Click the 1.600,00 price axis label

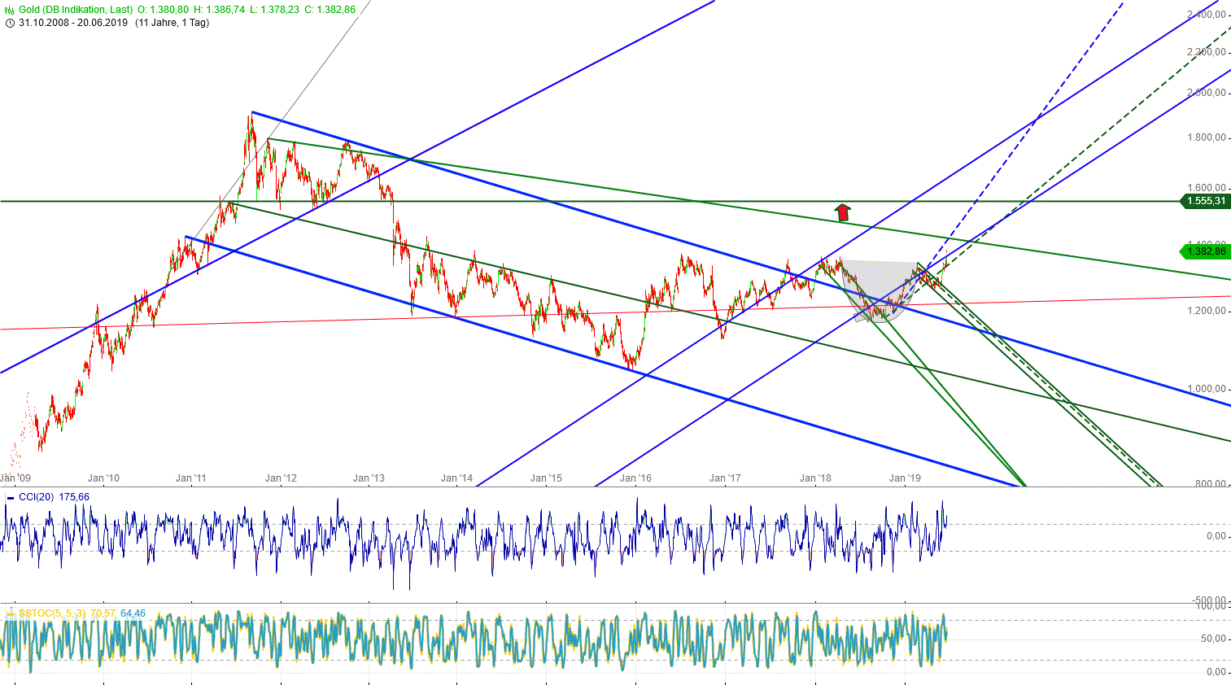pos(1207,188)
